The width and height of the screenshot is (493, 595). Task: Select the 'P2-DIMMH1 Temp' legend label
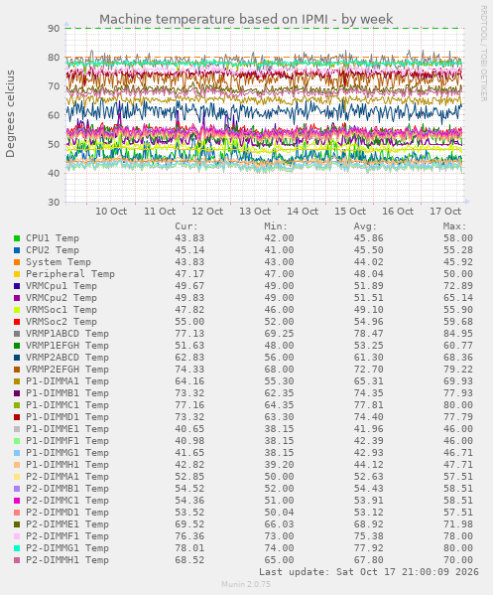(67, 560)
